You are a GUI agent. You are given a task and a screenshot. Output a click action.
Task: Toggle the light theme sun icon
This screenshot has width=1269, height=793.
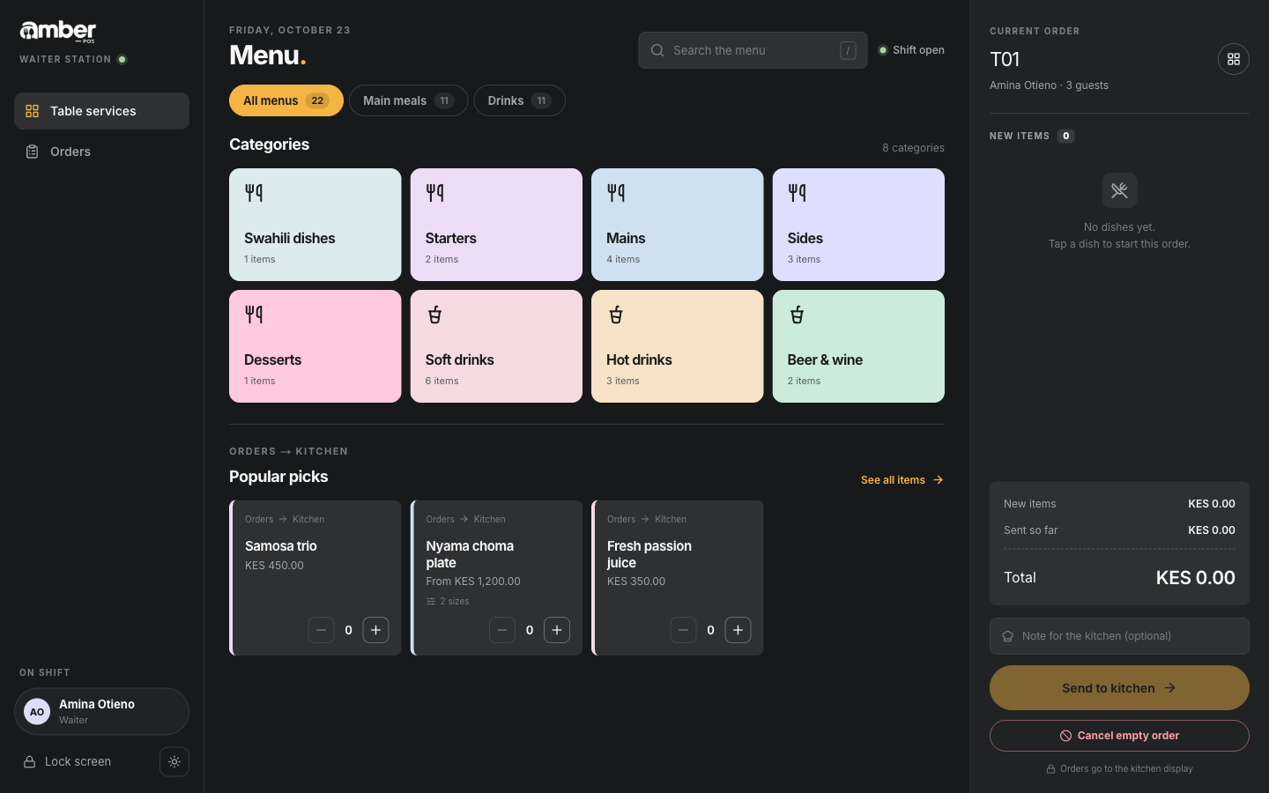coord(174,762)
